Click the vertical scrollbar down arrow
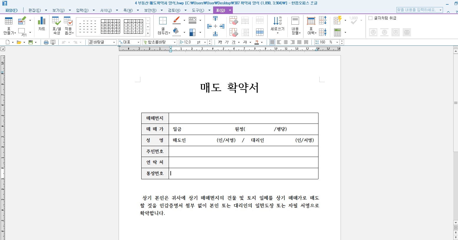The image size is (458, 240). [x=456, y=223]
